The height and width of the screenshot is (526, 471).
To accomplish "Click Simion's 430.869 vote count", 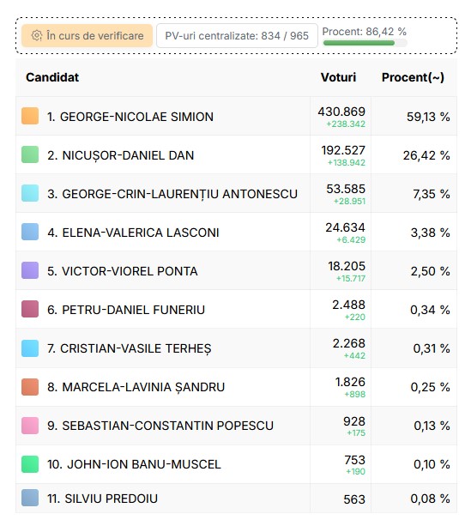I will click(x=341, y=112).
